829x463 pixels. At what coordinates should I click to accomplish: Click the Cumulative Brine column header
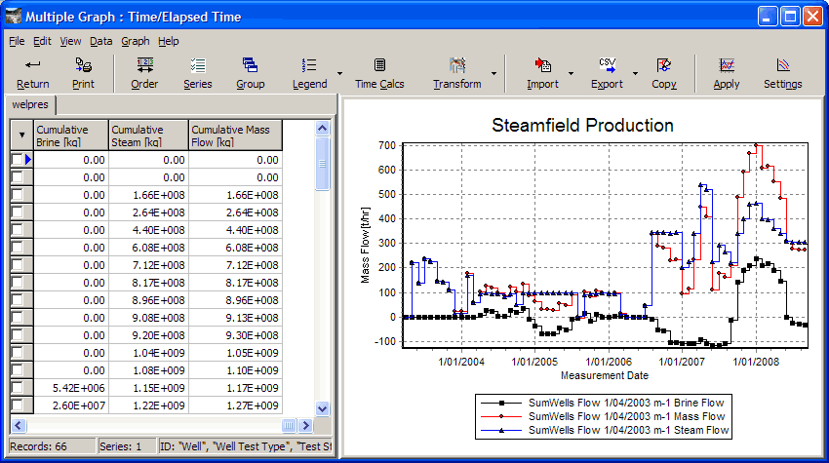[x=71, y=135]
